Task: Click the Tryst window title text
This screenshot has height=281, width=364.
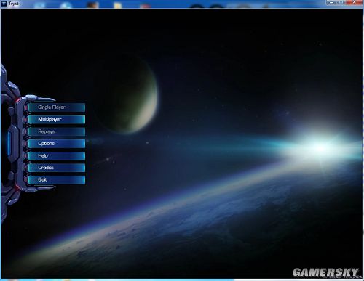Action: pyautogui.click(x=13, y=4)
